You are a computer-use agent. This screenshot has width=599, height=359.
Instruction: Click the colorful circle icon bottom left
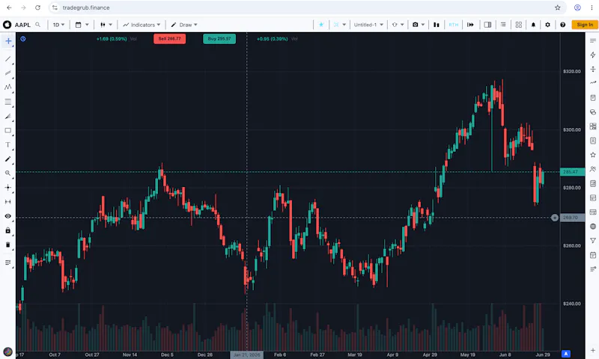coord(7,352)
